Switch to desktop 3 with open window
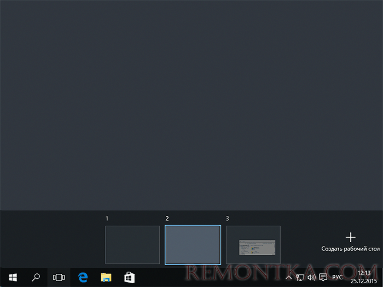 [253, 245]
